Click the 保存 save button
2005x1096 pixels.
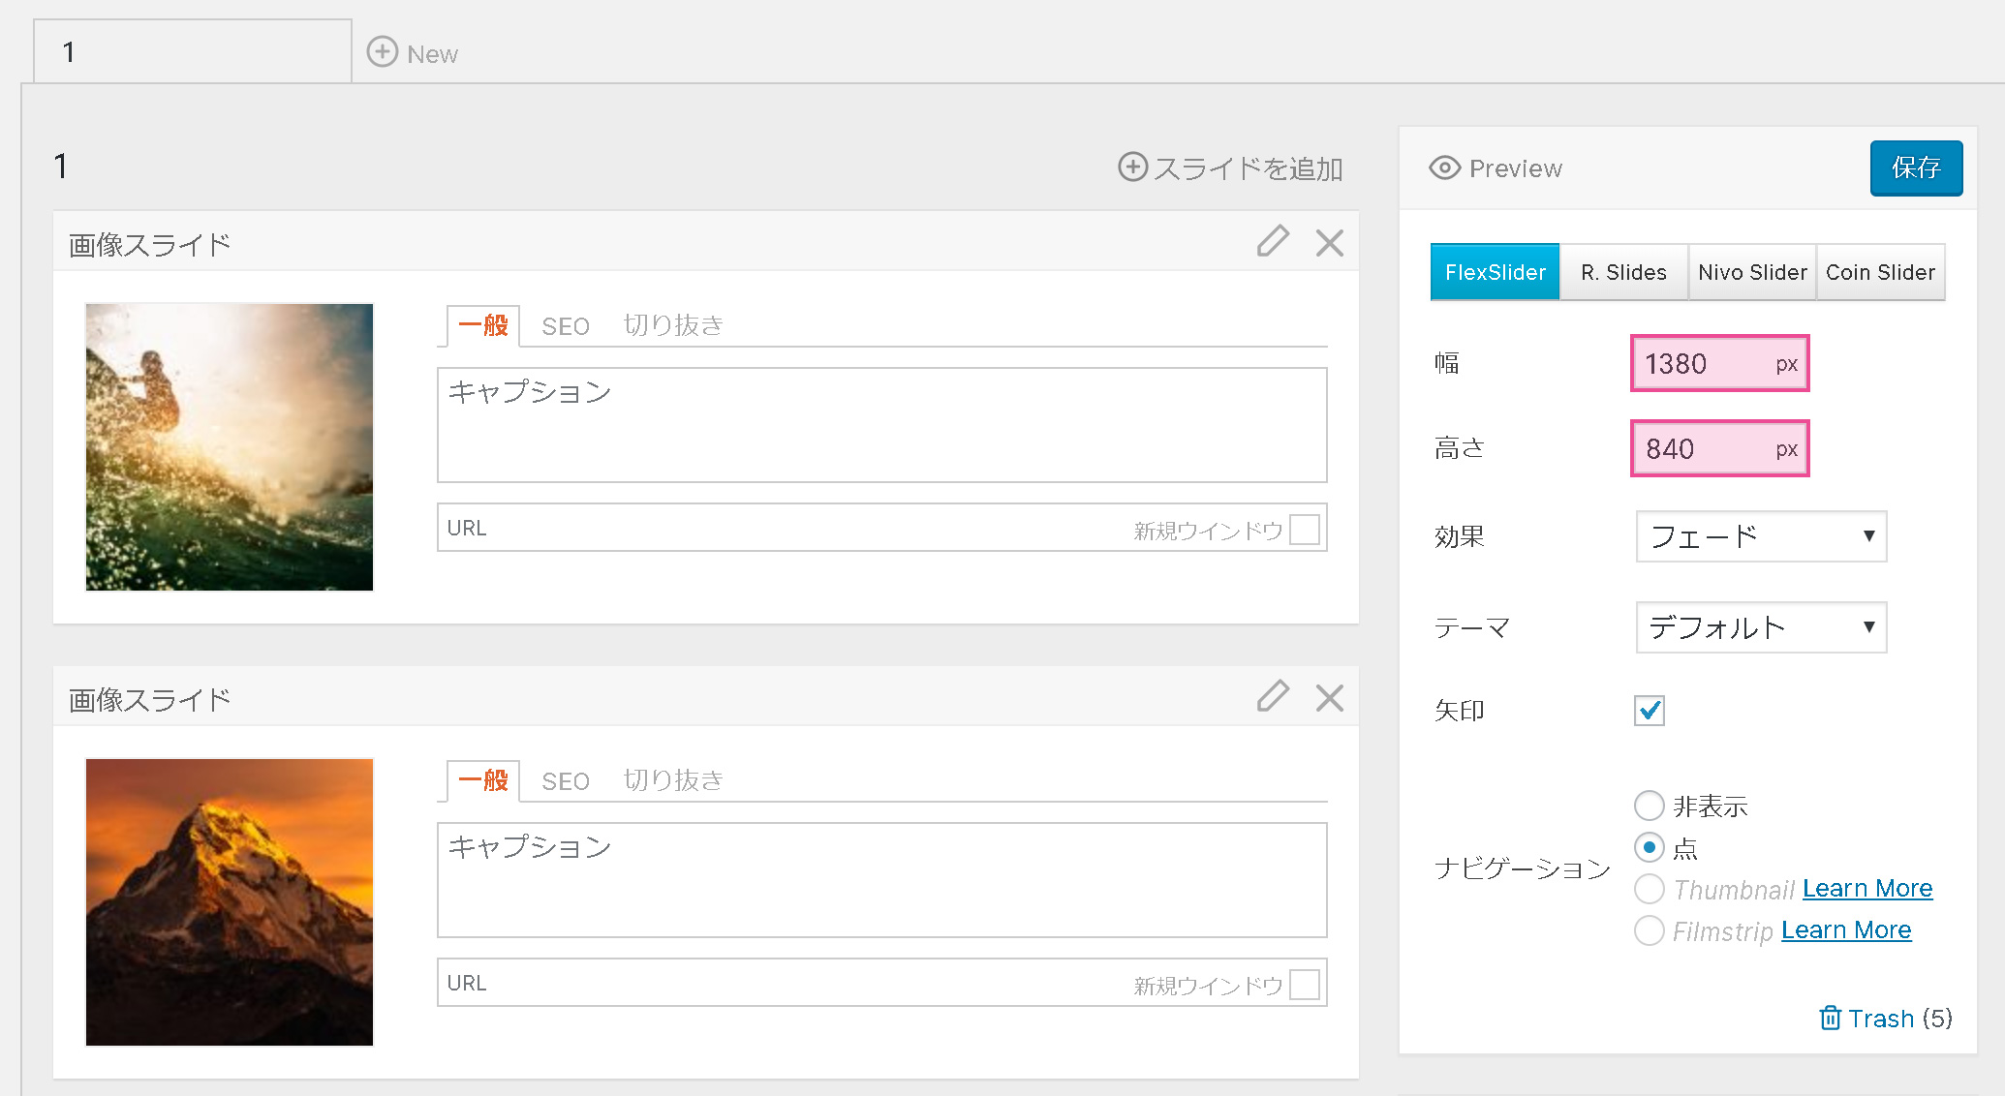point(1915,167)
